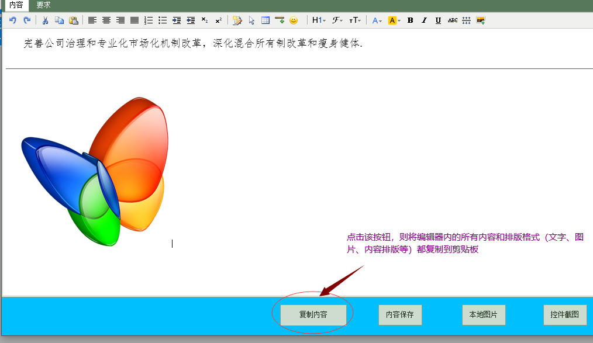Insert a table

pyautogui.click(x=266, y=20)
